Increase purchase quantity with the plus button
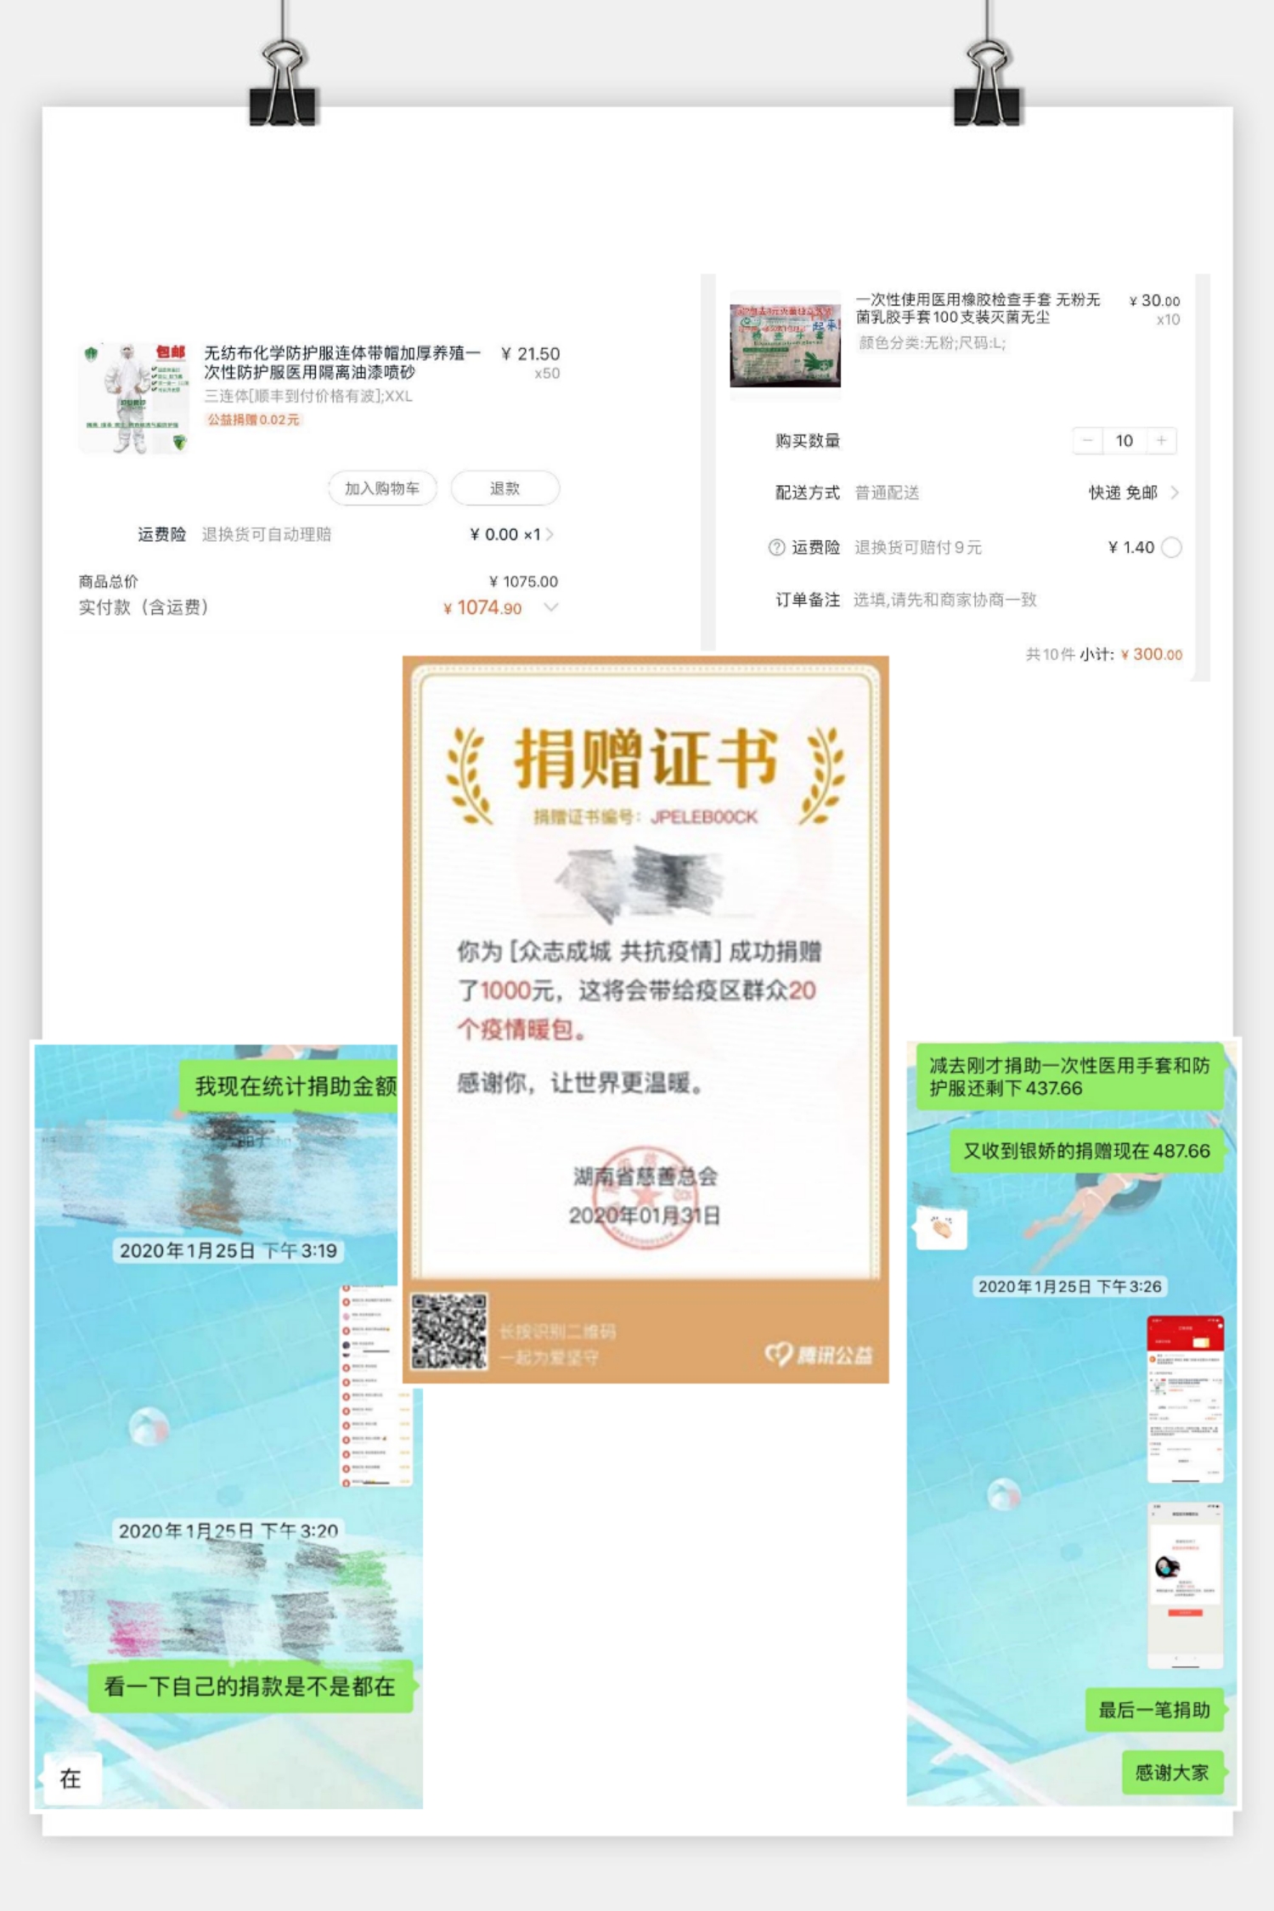Image resolution: width=1274 pixels, height=1911 pixels. [1161, 440]
